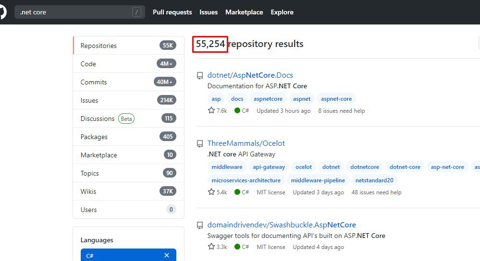Click repo icon beside ThreeMammals/Ocelot
This screenshot has height=261, width=480.
(200, 143)
